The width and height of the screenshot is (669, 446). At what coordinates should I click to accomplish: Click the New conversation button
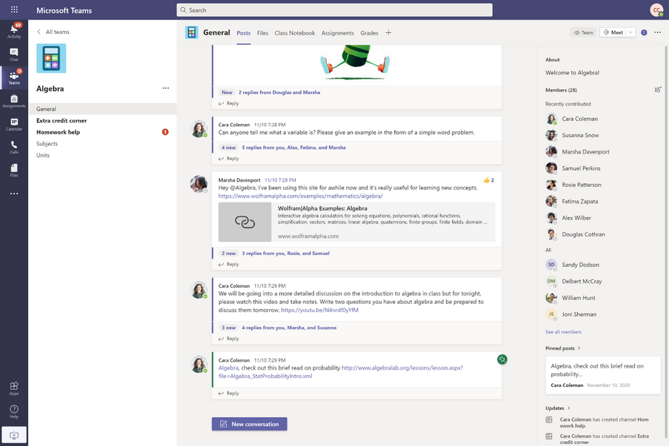(249, 423)
